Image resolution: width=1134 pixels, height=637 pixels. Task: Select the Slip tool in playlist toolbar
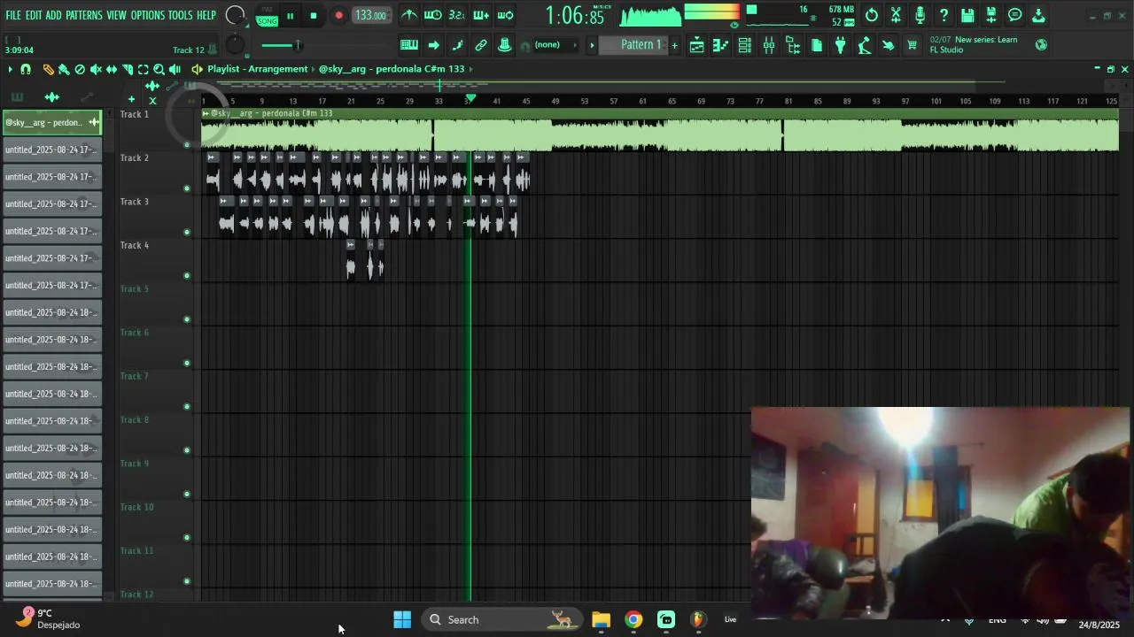[112, 69]
